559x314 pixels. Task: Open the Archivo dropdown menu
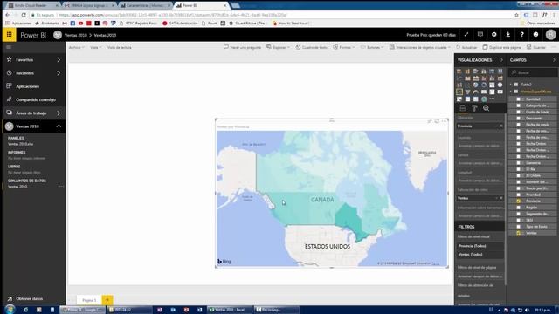click(x=76, y=47)
